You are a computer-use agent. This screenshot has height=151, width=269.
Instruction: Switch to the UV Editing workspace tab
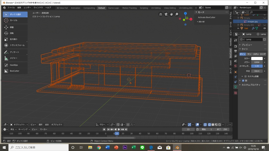(x=156, y=8)
